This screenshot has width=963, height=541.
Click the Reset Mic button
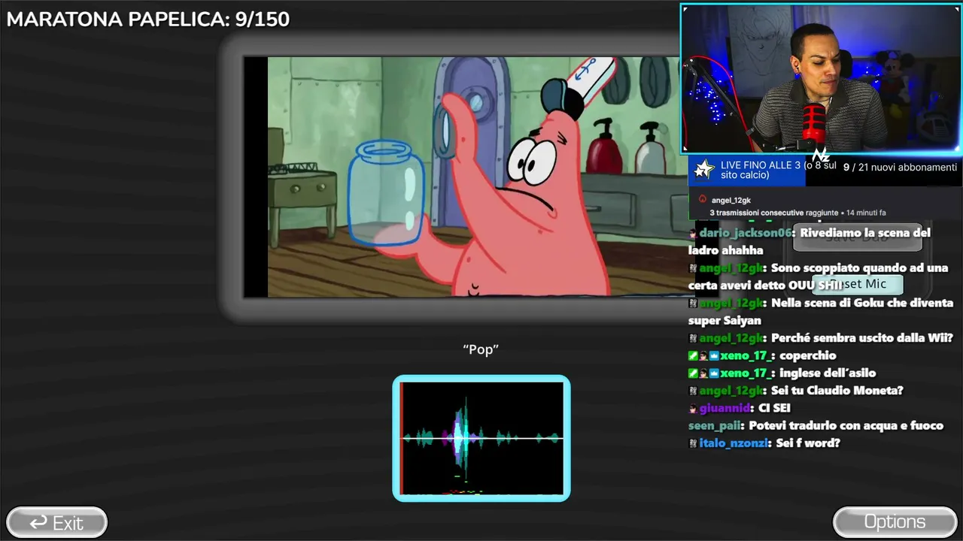858,283
